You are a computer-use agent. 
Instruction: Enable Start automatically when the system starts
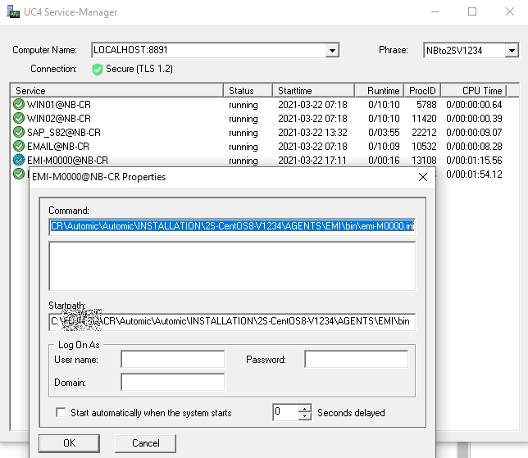[x=61, y=412]
